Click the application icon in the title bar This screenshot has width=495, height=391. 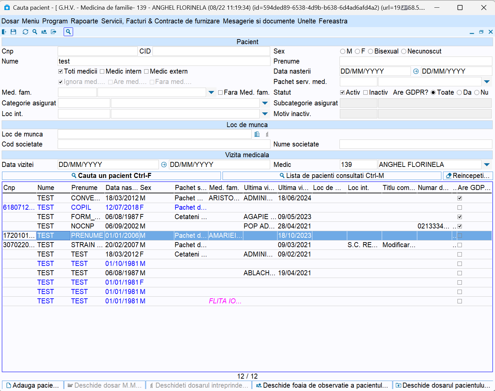click(x=7, y=7)
